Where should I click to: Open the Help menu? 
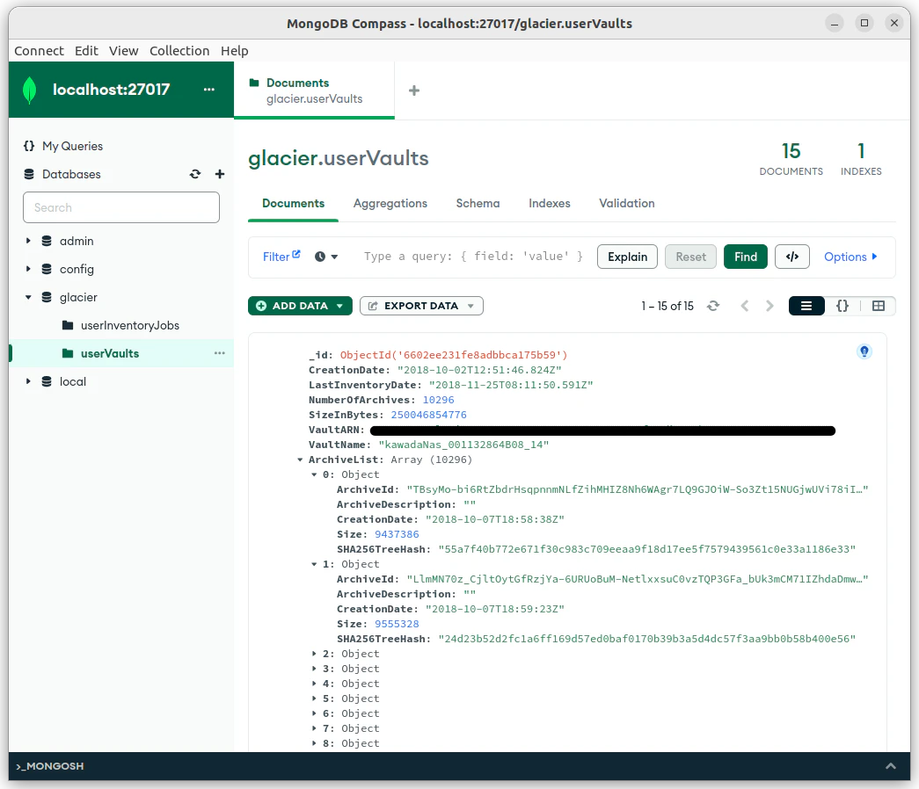[235, 51]
